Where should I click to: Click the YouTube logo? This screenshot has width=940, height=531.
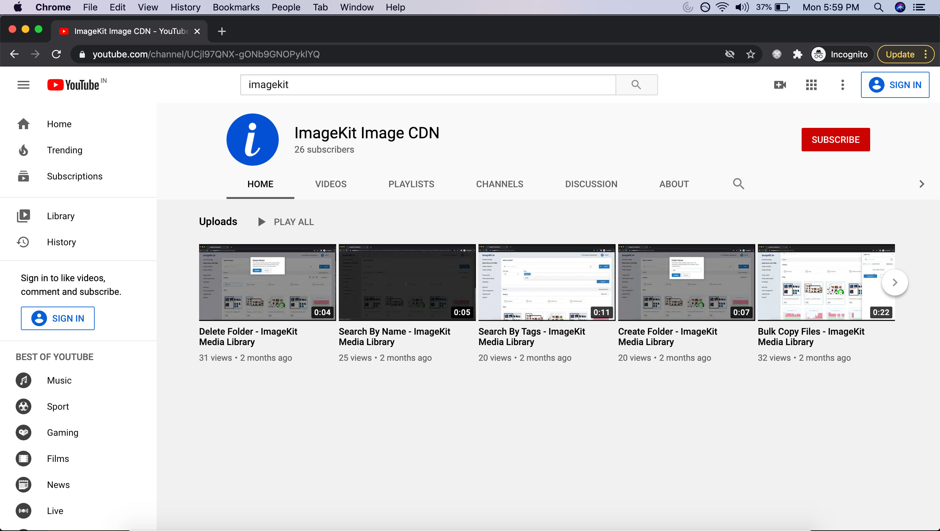point(73,85)
